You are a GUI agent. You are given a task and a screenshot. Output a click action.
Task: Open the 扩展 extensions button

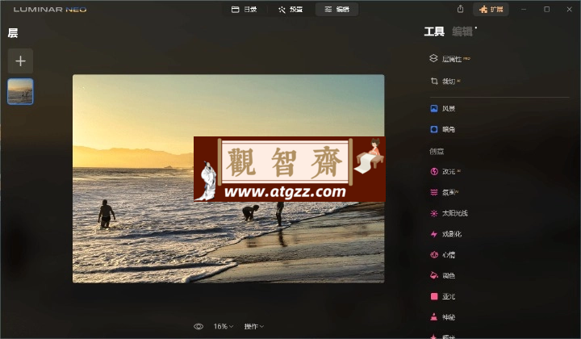tap(491, 9)
